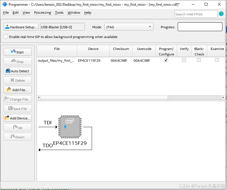Click the Start programming button
227x190 pixels.
click(18, 52)
